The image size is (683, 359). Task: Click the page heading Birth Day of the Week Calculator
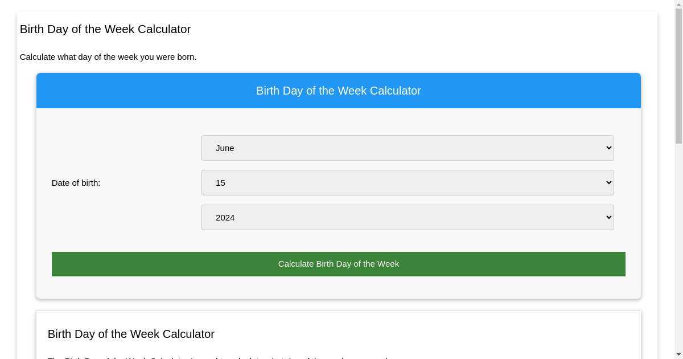(x=105, y=29)
